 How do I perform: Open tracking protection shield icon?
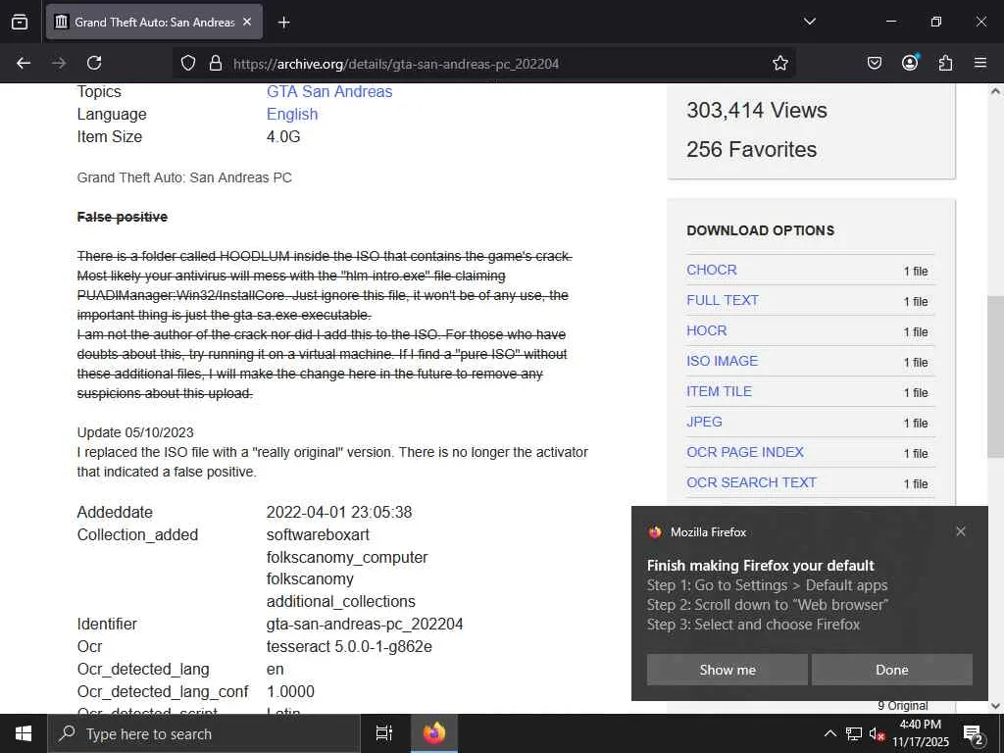click(x=187, y=64)
